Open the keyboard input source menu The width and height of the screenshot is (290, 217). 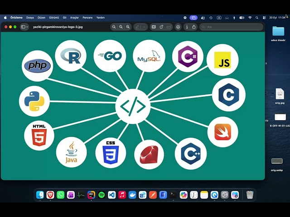(219, 18)
